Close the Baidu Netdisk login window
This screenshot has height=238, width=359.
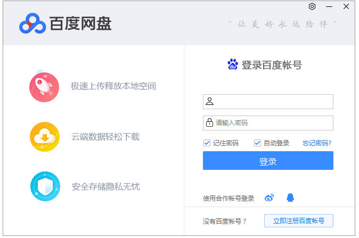coord(346,6)
